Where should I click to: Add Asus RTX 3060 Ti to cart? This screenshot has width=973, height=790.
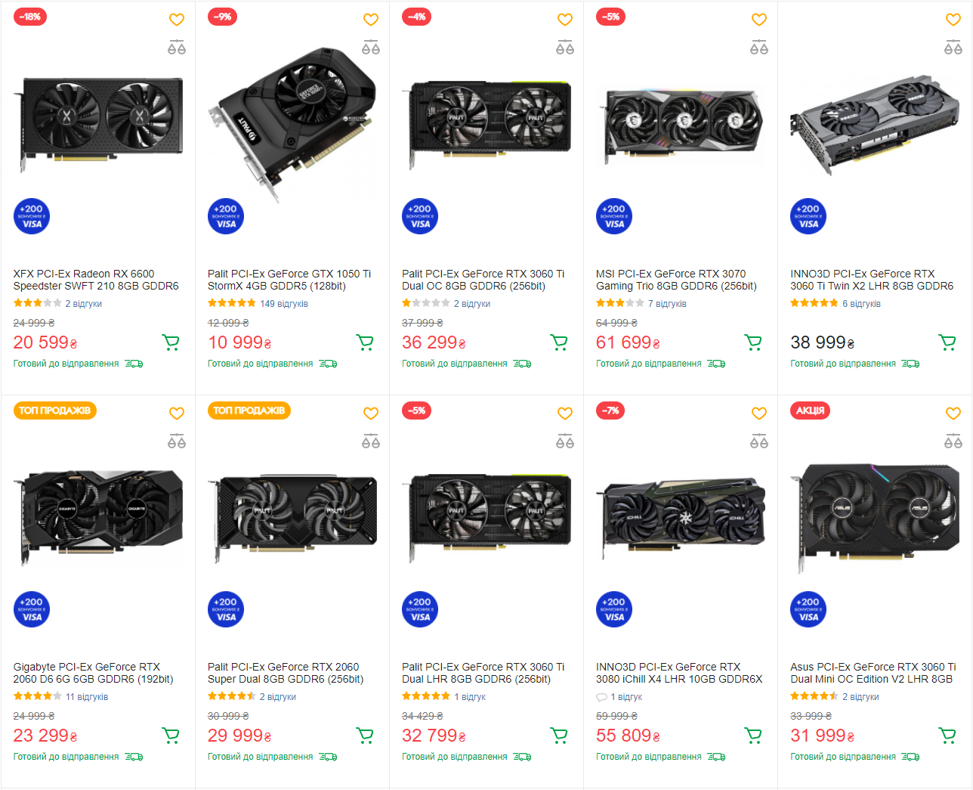pyautogui.click(x=947, y=736)
